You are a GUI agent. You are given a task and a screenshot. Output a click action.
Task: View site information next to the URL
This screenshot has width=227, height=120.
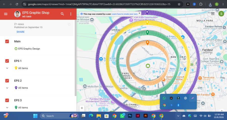25,4
